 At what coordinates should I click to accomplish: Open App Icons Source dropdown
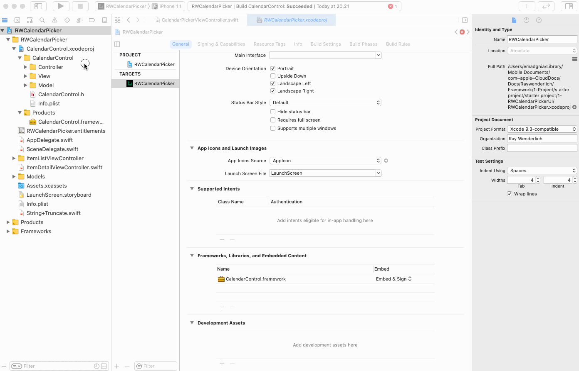[x=325, y=161]
